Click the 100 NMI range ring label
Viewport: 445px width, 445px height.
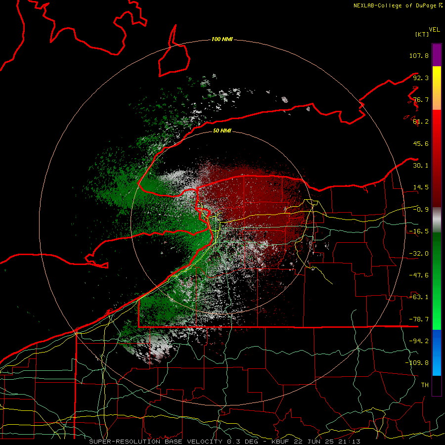click(222, 39)
